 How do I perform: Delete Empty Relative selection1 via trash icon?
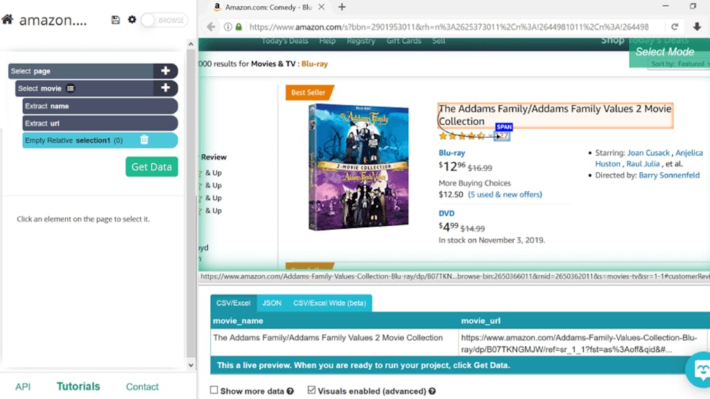click(144, 140)
